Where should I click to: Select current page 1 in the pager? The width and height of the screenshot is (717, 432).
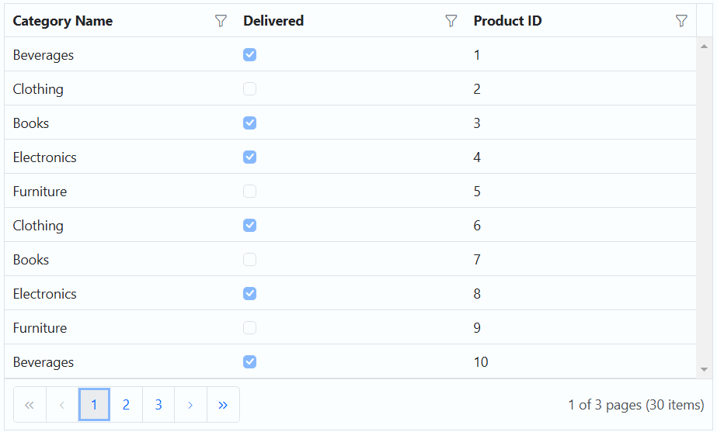click(x=94, y=405)
